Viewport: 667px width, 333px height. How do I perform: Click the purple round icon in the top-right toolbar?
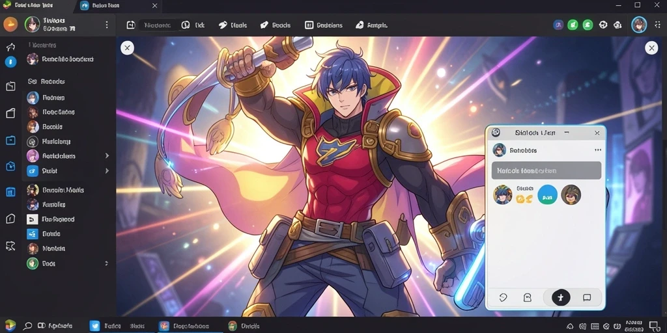pos(558,25)
